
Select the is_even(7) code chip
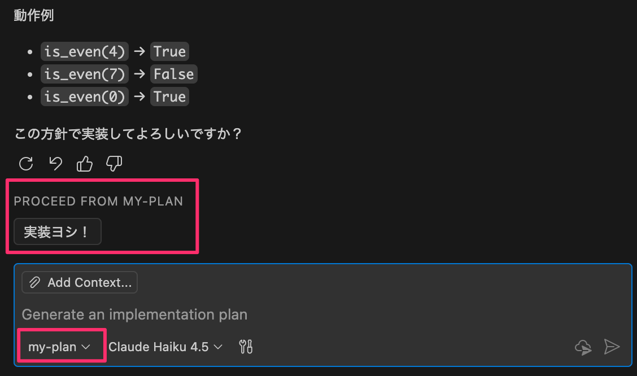tap(84, 74)
